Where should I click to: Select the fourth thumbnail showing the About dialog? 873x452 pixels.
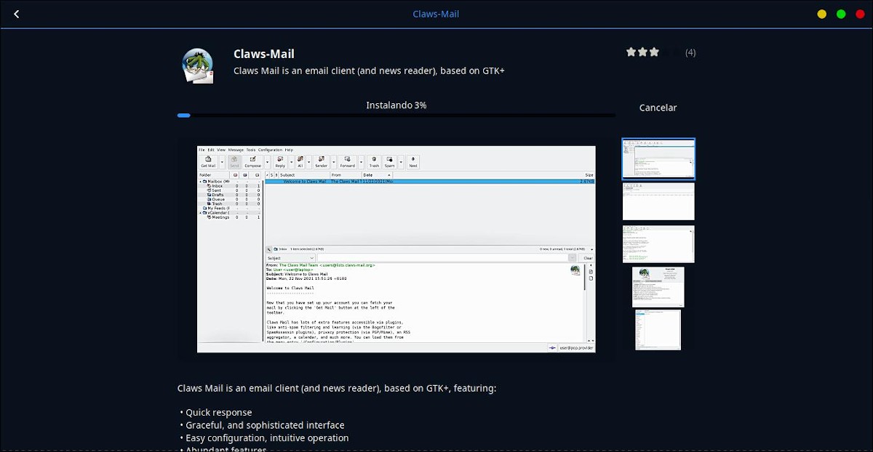pos(658,287)
